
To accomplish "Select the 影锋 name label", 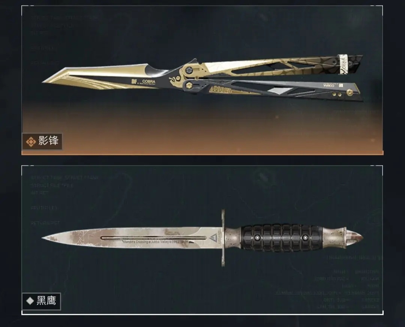I will [48, 141].
